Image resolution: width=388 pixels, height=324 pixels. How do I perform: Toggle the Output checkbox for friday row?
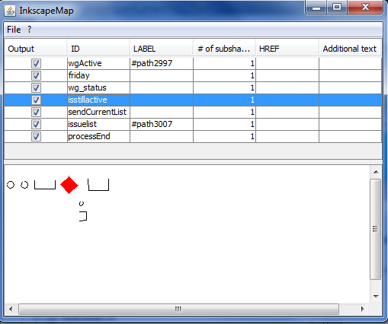(x=36, y=75)
